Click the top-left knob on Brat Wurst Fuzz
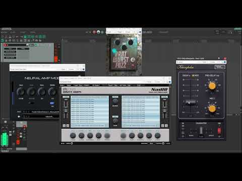Viewport: 242px width, 181px height. pyautogui.click(x=117, y=42)
